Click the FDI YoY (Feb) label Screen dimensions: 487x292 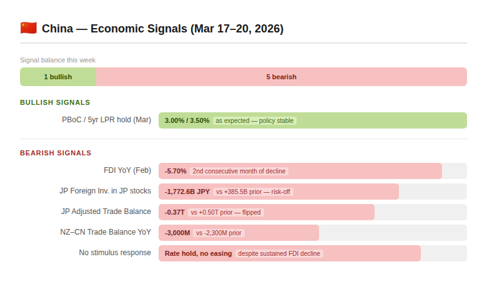click(127, 170)
